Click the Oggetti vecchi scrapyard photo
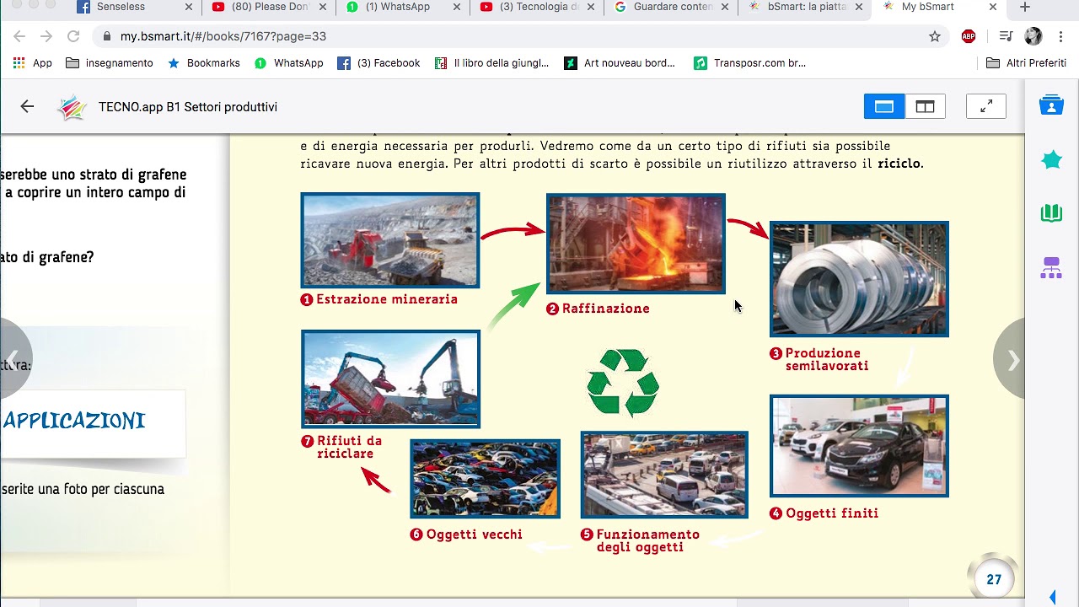The image size is (1079, 607). coord(485,478)
